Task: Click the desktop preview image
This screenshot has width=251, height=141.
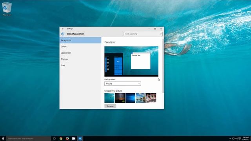Action: pyautogui.click(x=131, y=61)
